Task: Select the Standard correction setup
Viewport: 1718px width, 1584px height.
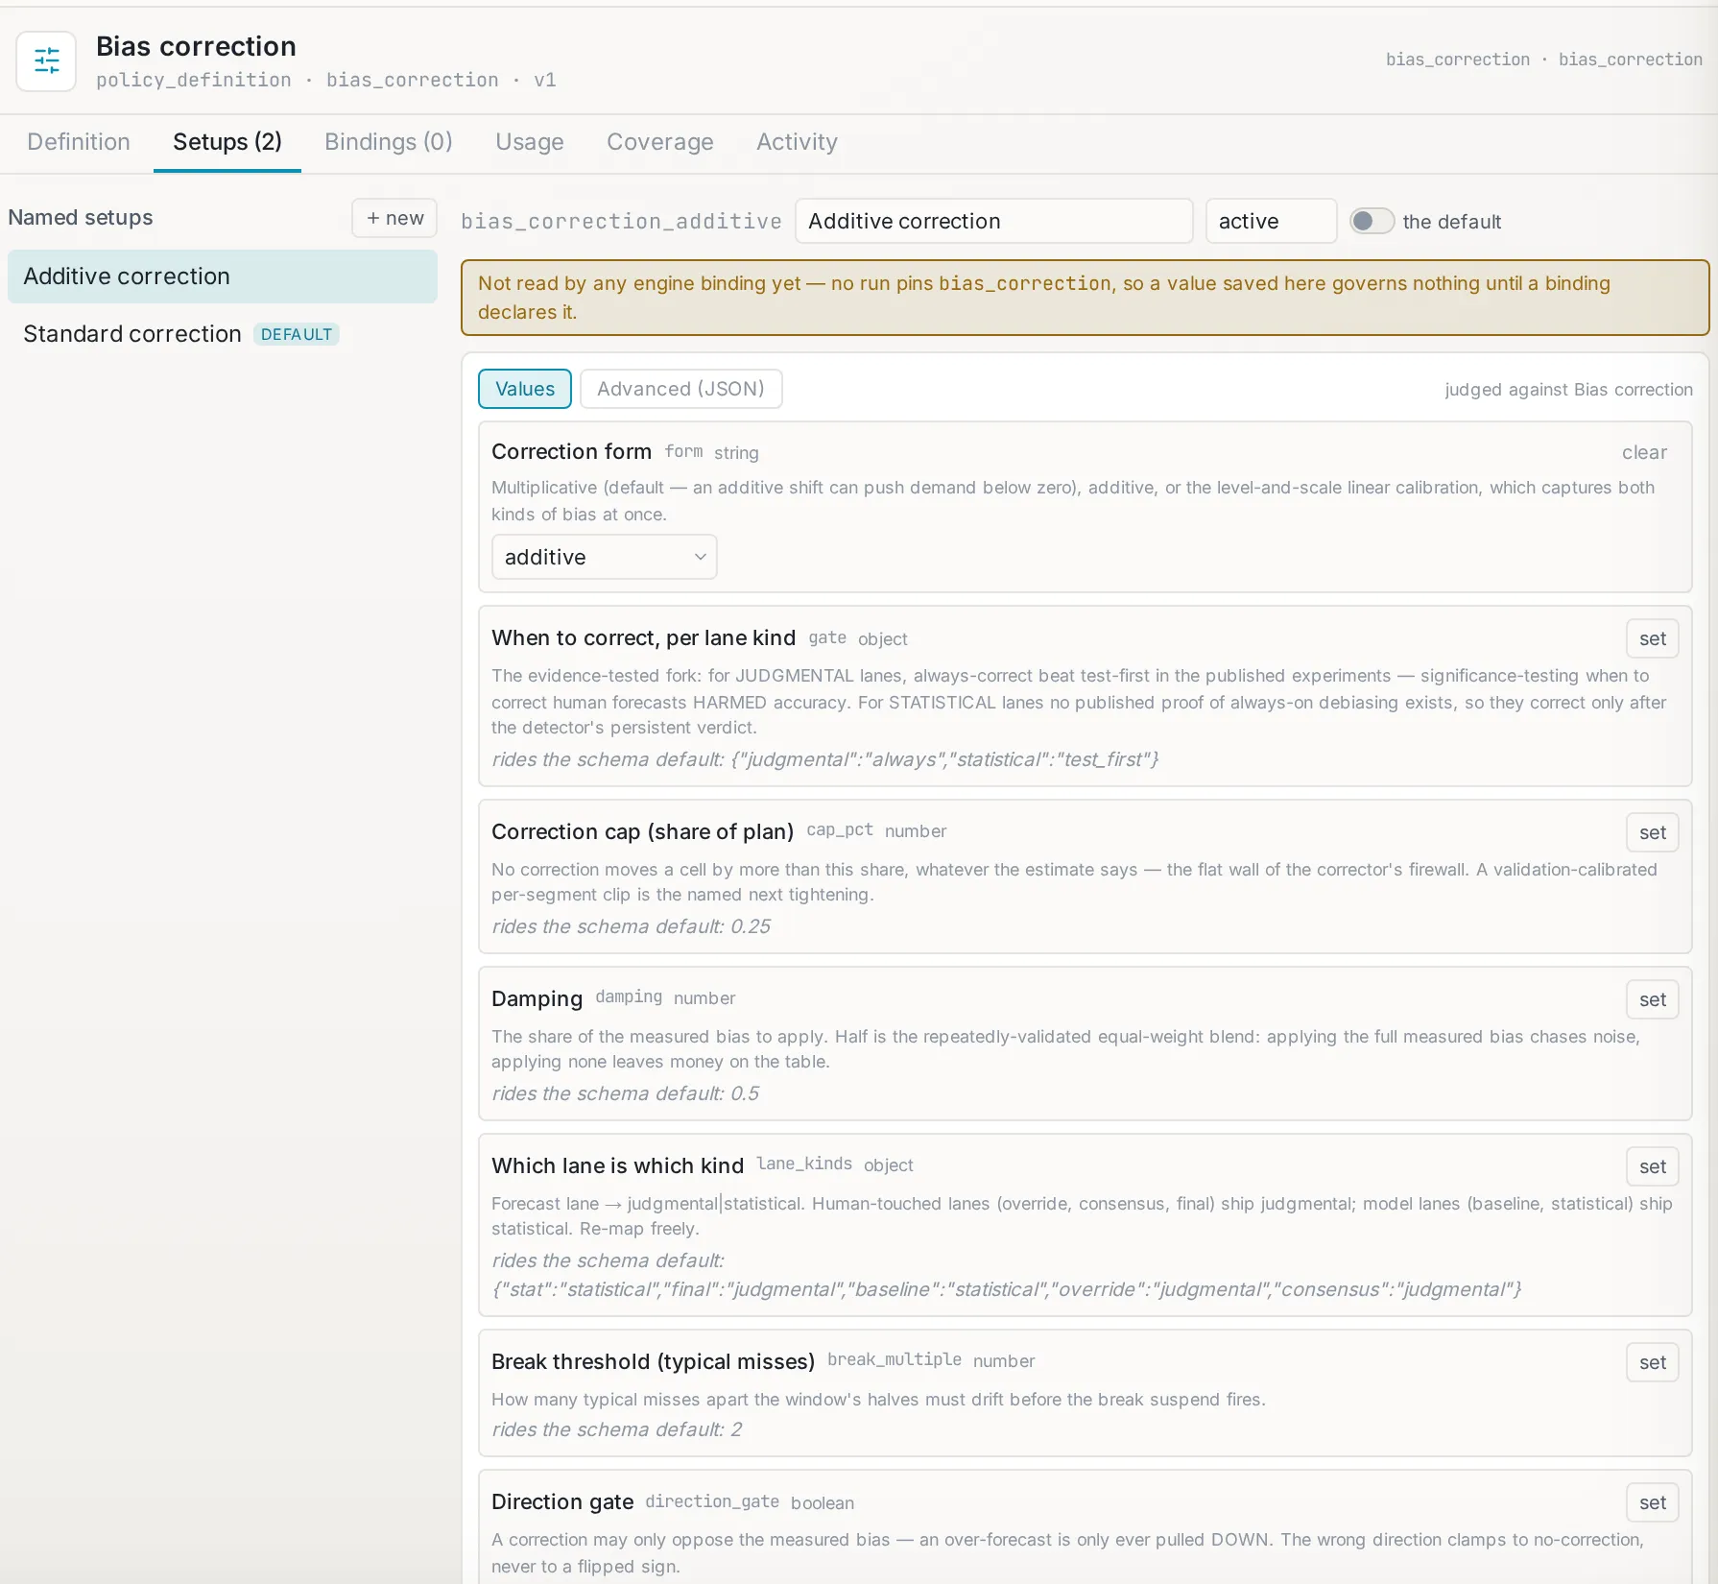Action: point(223,334)
